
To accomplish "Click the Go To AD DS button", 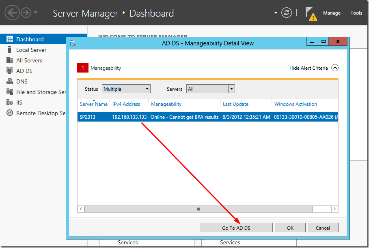I will (236, 228).
